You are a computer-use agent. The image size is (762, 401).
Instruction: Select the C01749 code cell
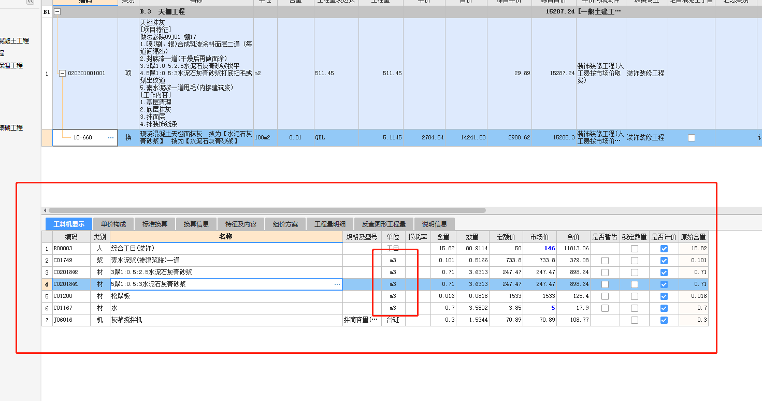[71, 261]
